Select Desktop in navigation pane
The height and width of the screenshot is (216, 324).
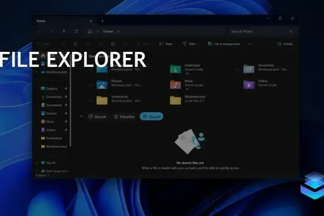coord(49,89)
